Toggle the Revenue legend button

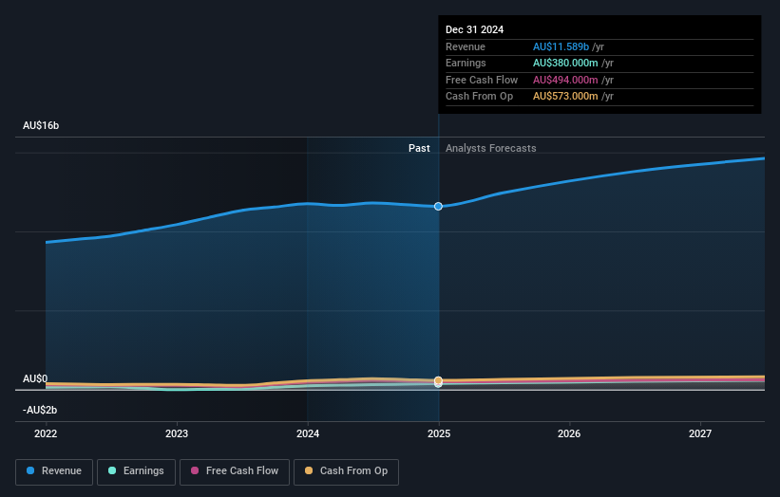pos(54,471)
